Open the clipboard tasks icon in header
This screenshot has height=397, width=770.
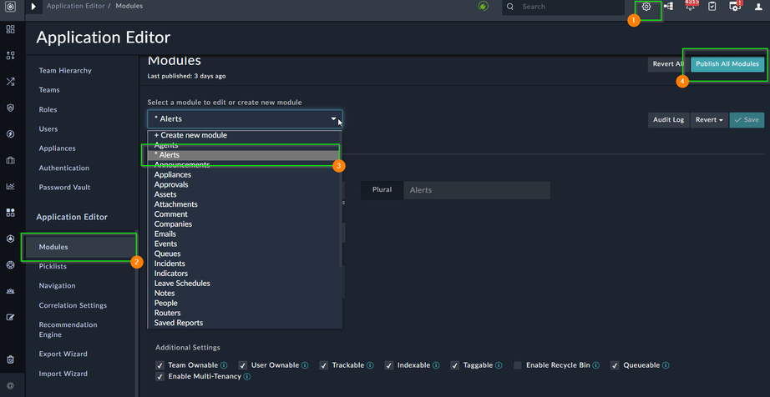[x=712, y=7]
